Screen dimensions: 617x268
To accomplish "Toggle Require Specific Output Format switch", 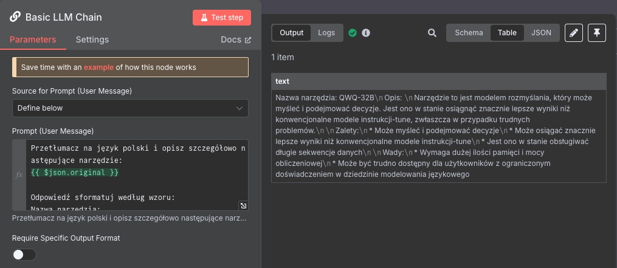I will pos(24,255).
